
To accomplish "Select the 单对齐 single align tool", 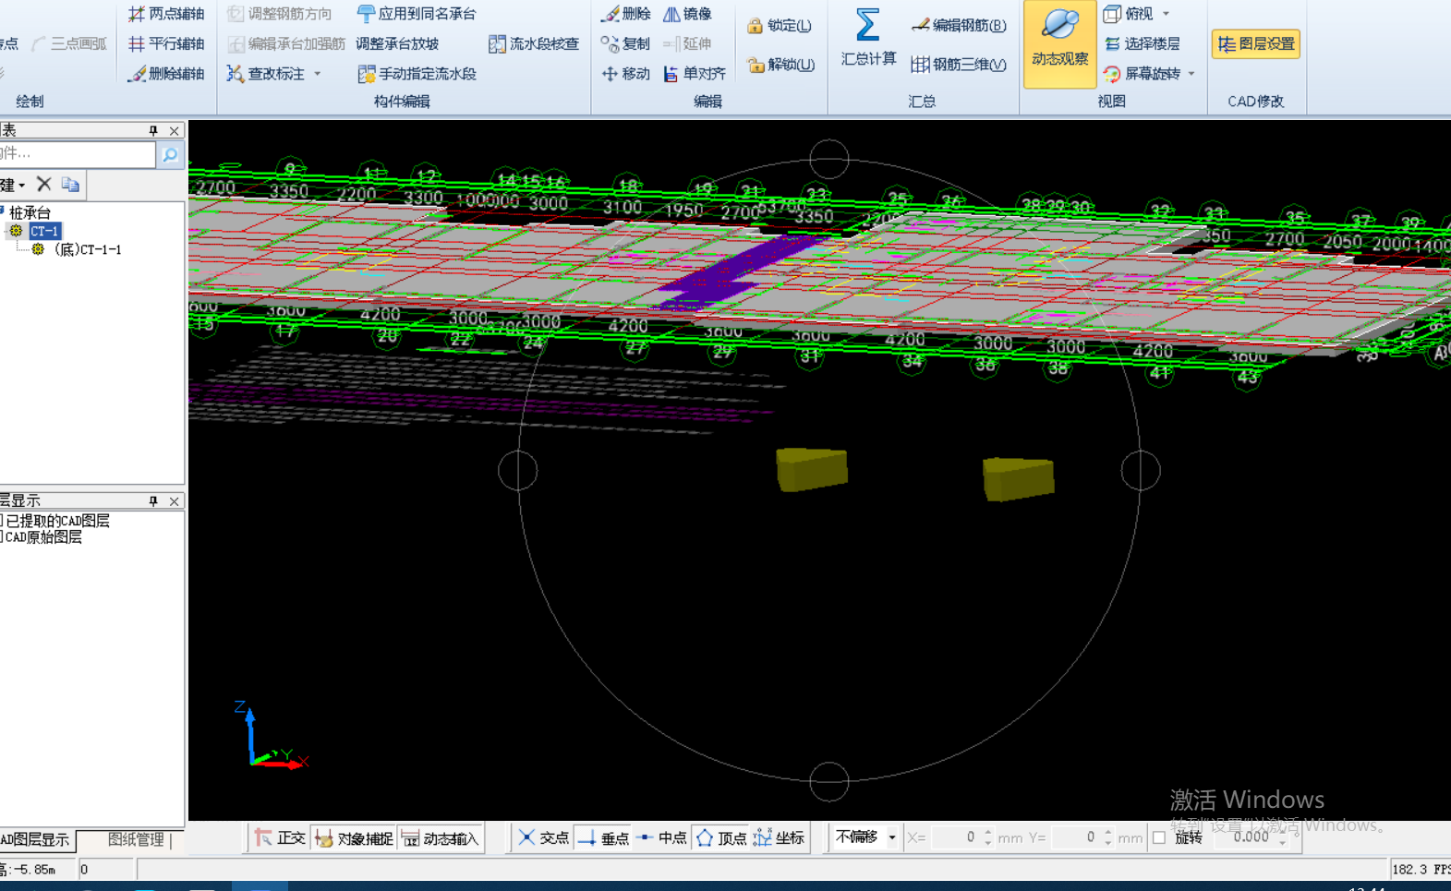I will 695,73.
